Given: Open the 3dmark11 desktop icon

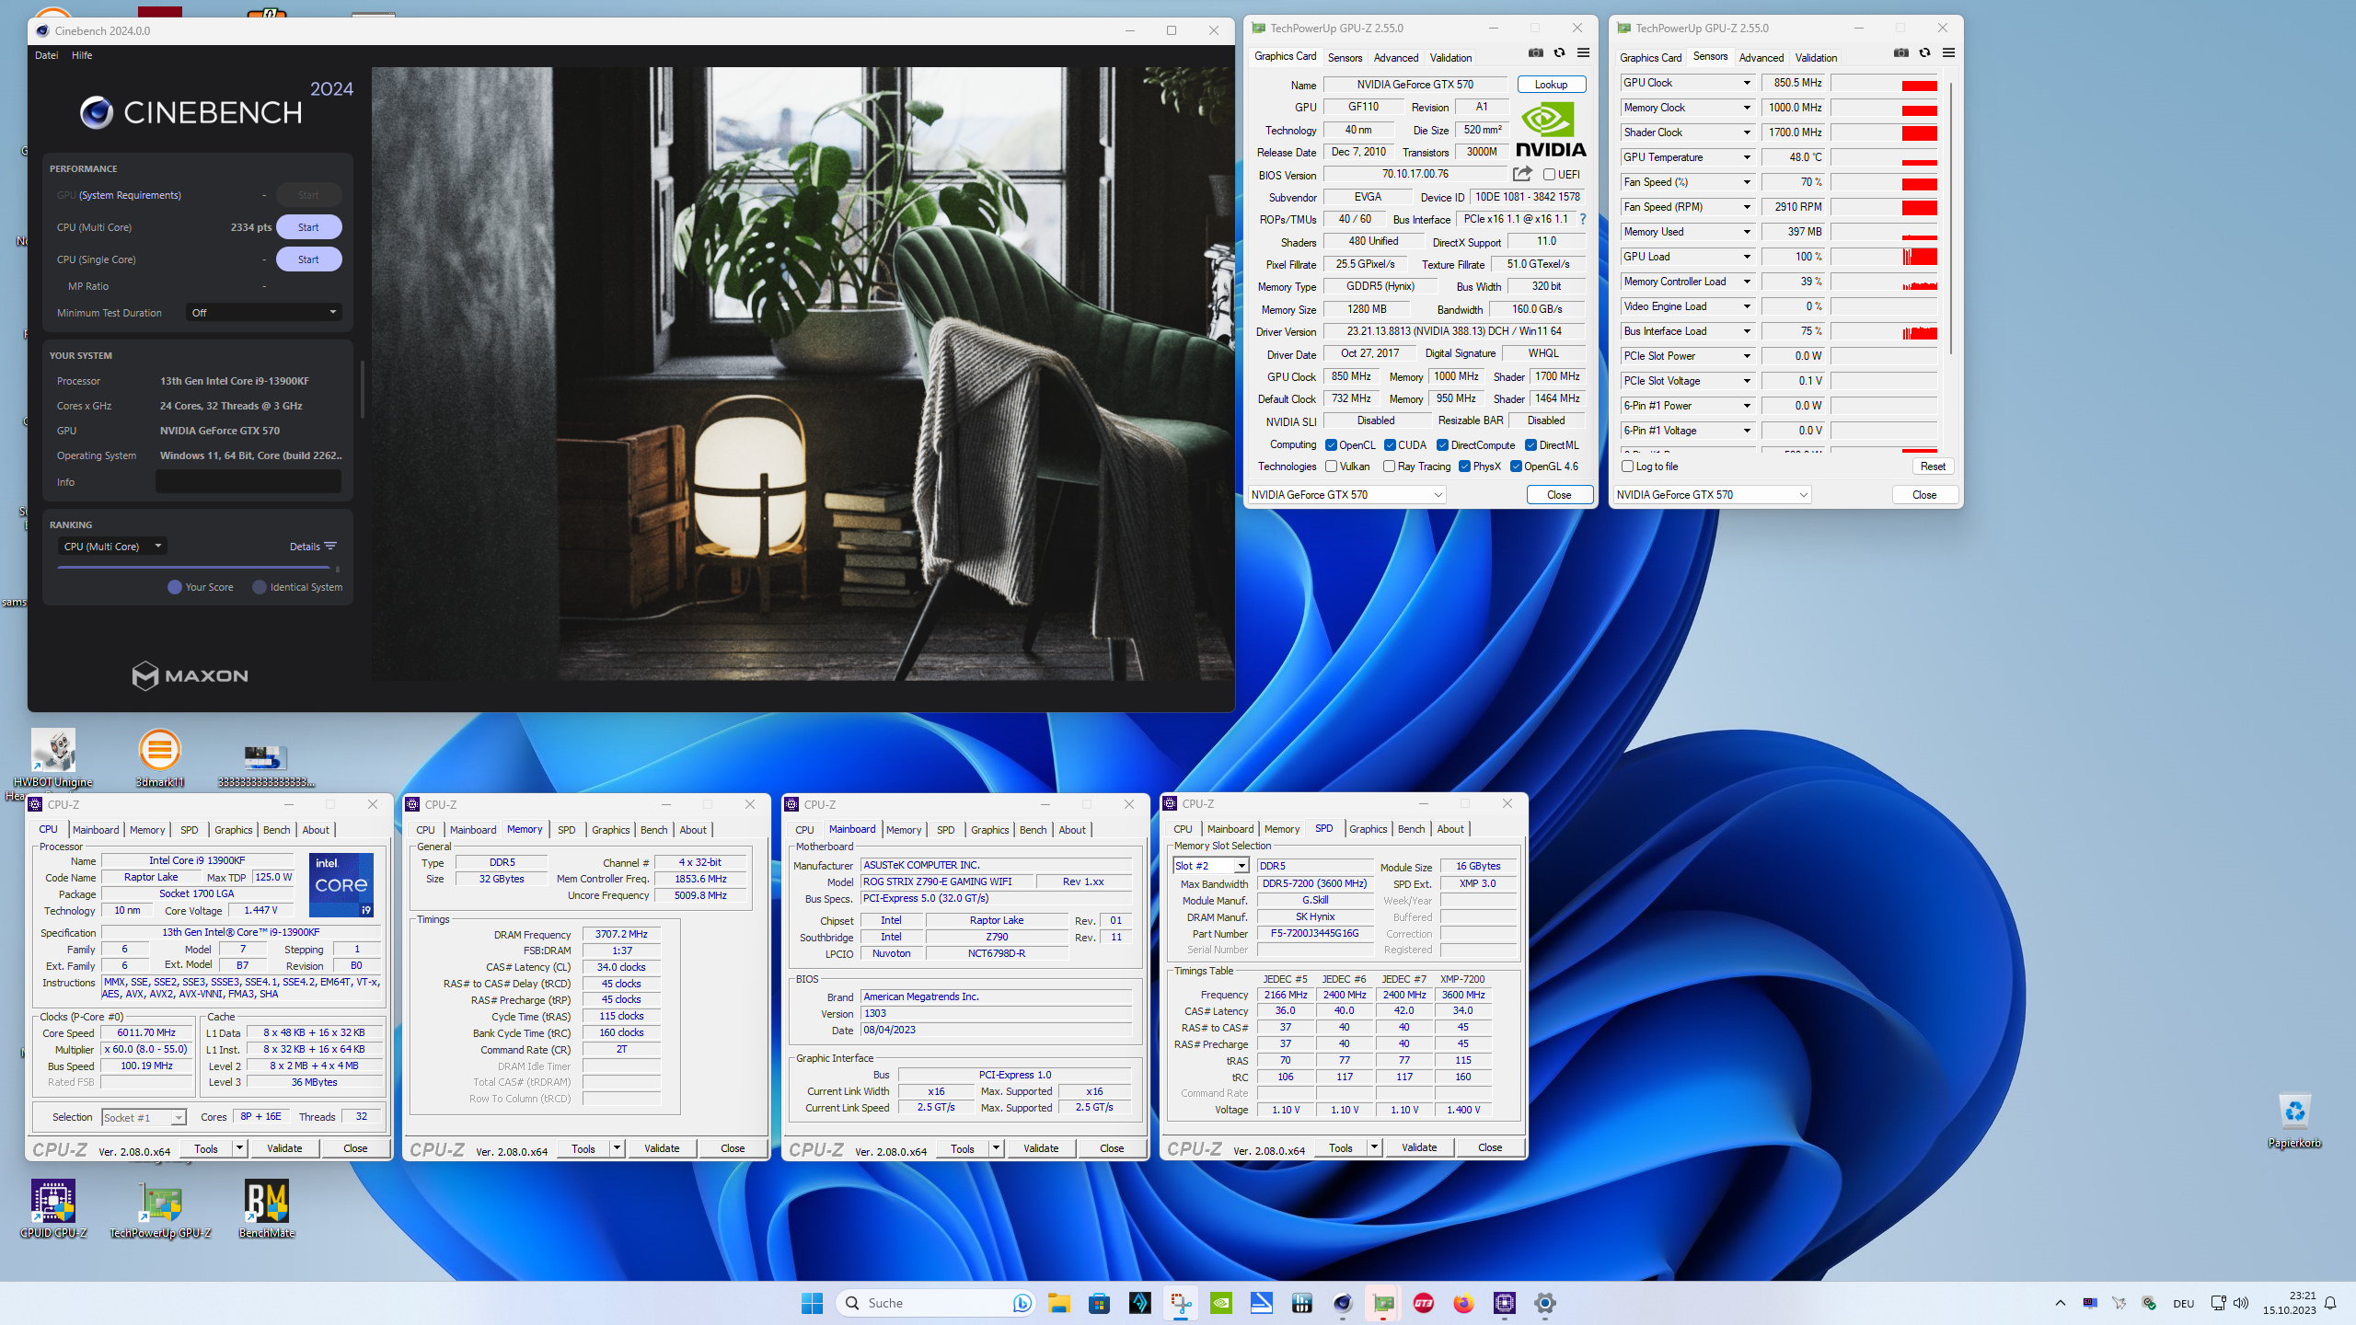Looking at the screenshot, I should (159, 759).
